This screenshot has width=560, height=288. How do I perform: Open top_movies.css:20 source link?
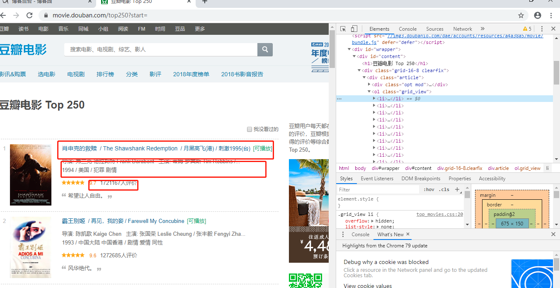[x=440, y=214]
